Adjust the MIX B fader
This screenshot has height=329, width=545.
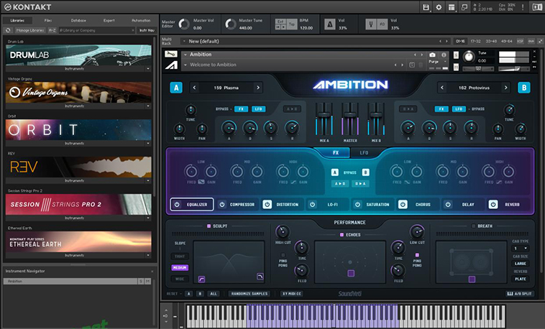point(376,115)
